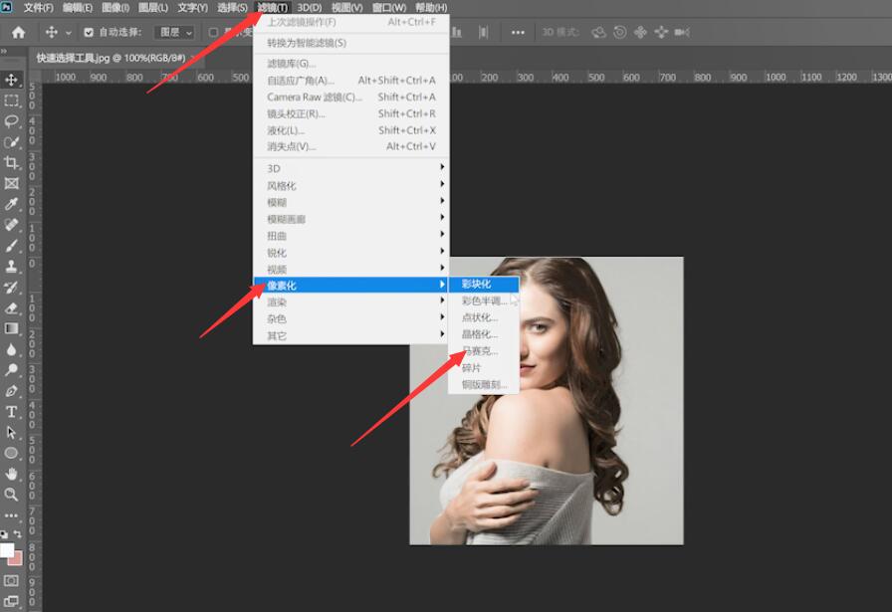The width and height of the screenshot is (892, 612).
Task: Choose 晶格化 from the submenu
Action: 484,334
